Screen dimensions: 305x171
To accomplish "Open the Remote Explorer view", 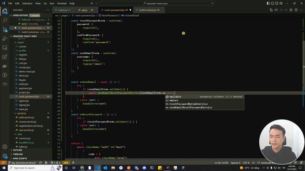I will point(5,47).
